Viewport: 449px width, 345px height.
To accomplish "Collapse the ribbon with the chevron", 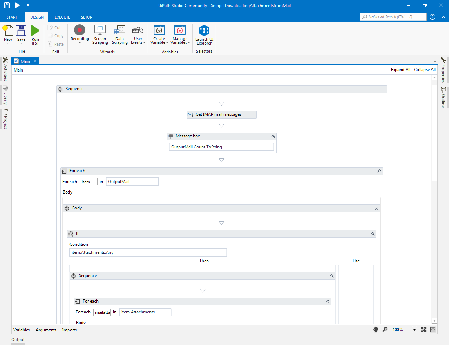I will pyautogui.click(x=443, y=17).
